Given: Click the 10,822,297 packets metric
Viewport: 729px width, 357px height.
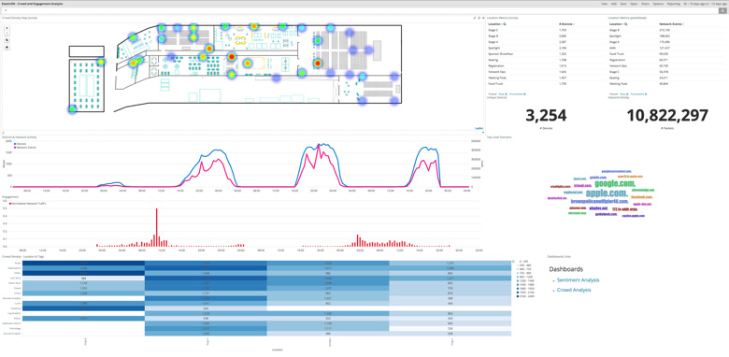Looking at the screenshot, I should (667, 115).
